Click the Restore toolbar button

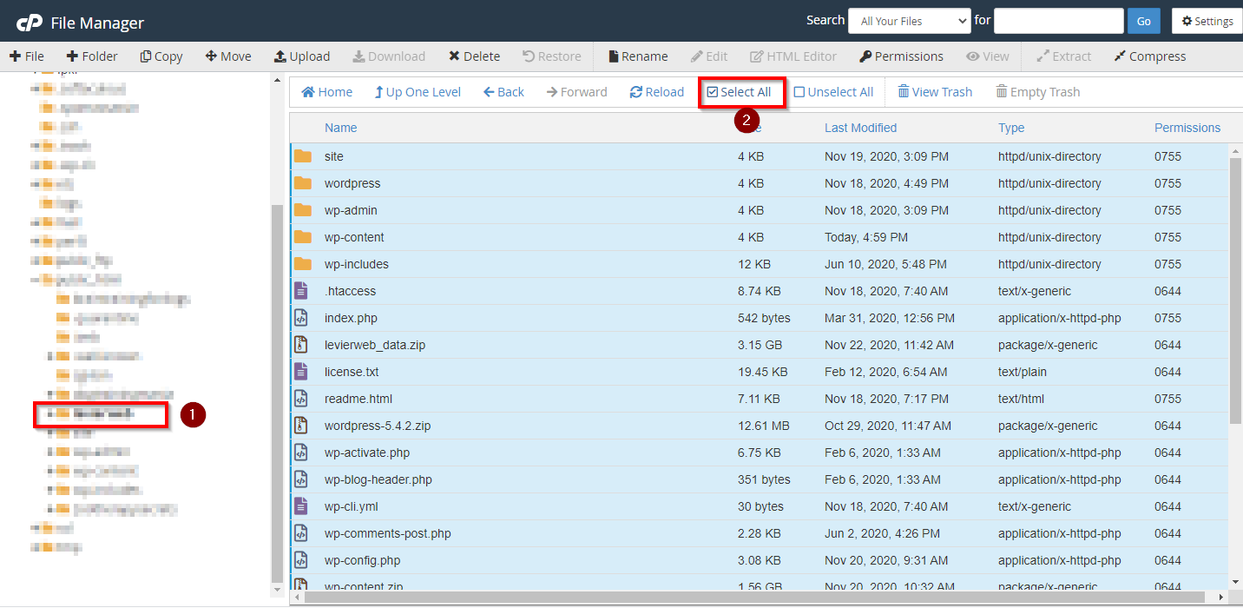pyautogui.click(x=552, y=56)
